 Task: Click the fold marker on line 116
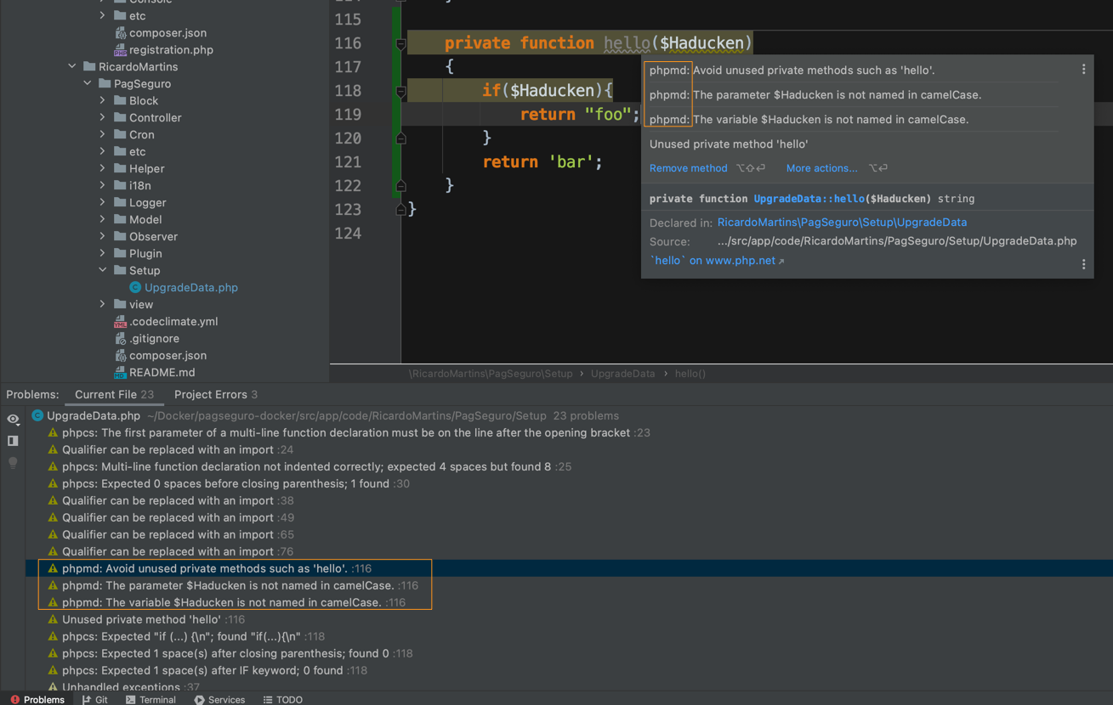(400, 43)
